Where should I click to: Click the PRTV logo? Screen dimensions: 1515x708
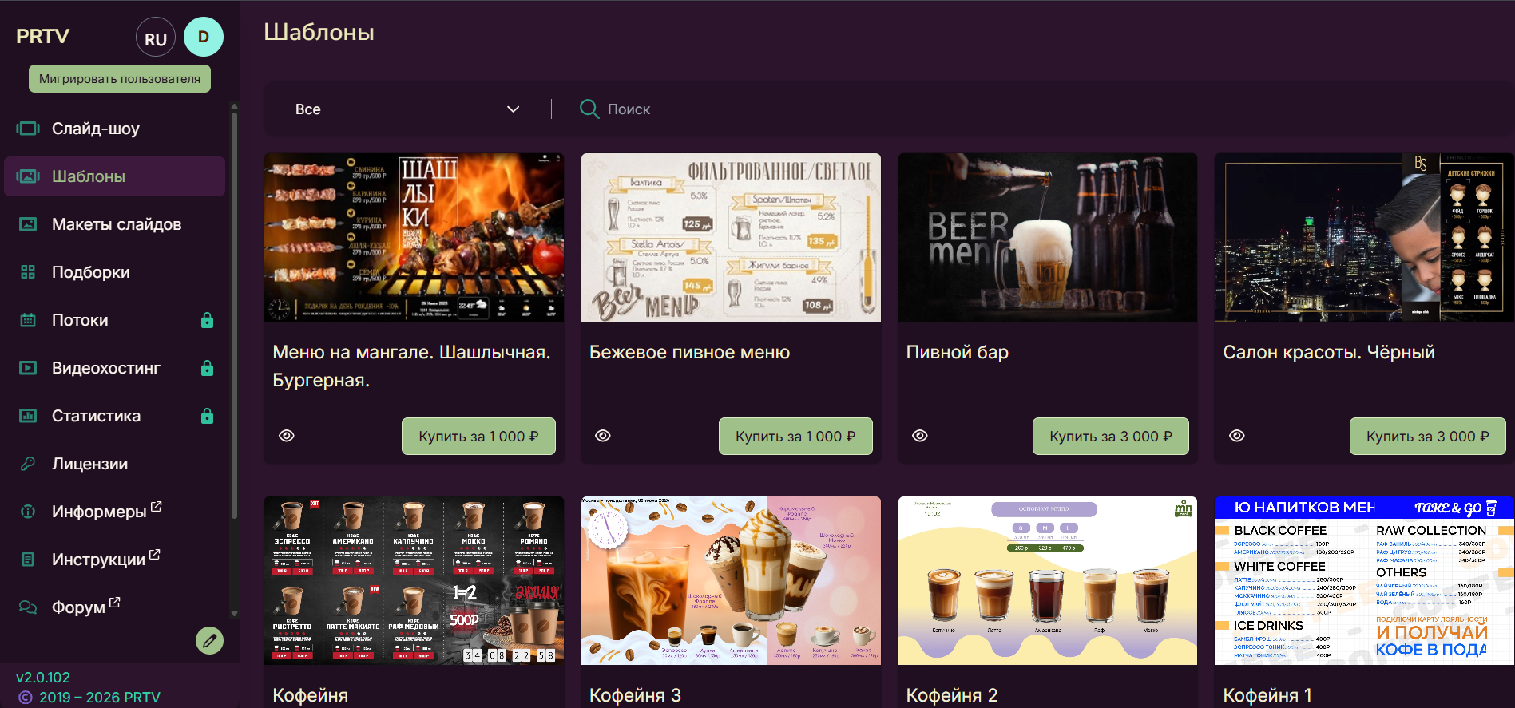(43, 37)
